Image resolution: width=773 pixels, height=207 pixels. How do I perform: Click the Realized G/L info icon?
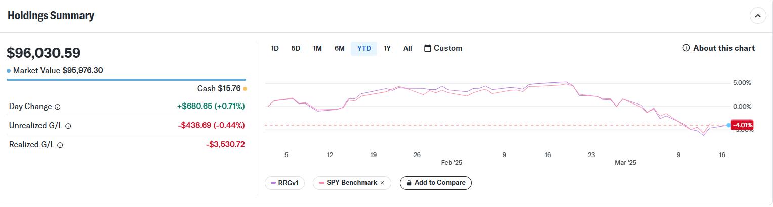60,145
